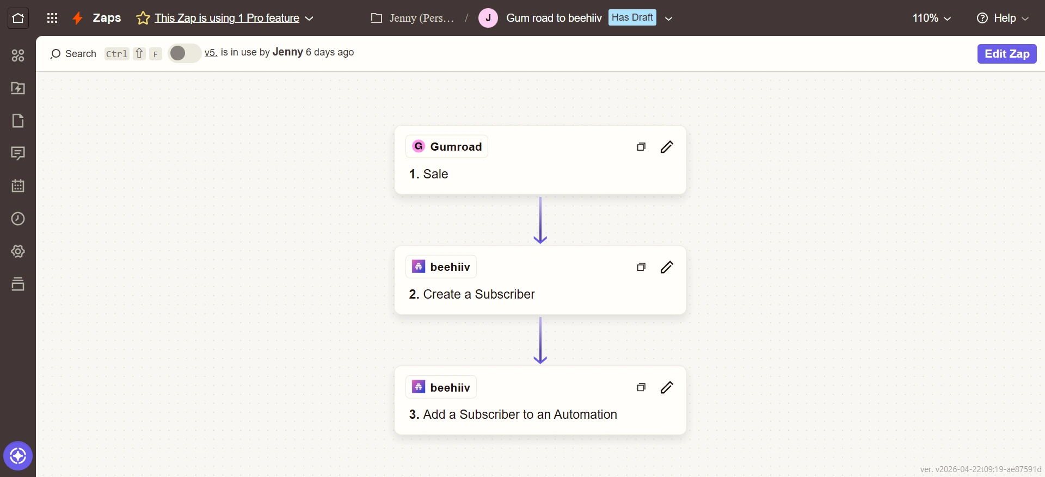Open the Jenny (Pers… folder breadcrumb
Viewport: 1045px width, 477px height.
[422, 18]
